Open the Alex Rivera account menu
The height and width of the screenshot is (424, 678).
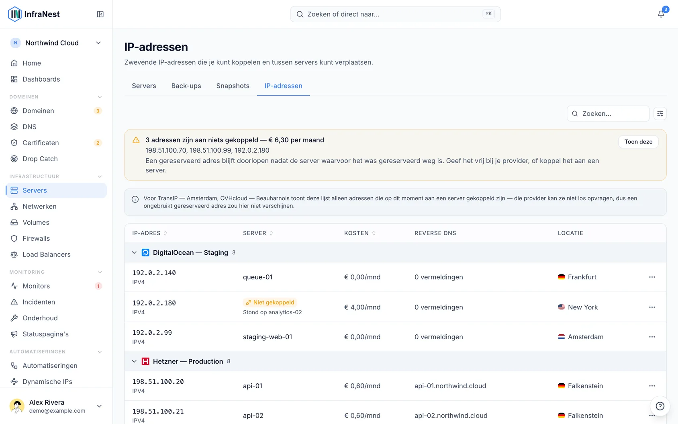pyautogui.click(x=56, y=406)
